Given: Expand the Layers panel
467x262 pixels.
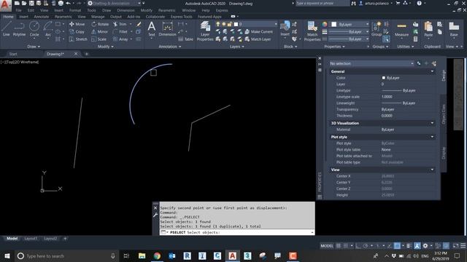Looking at the screenshot, I should pos(236,47).
